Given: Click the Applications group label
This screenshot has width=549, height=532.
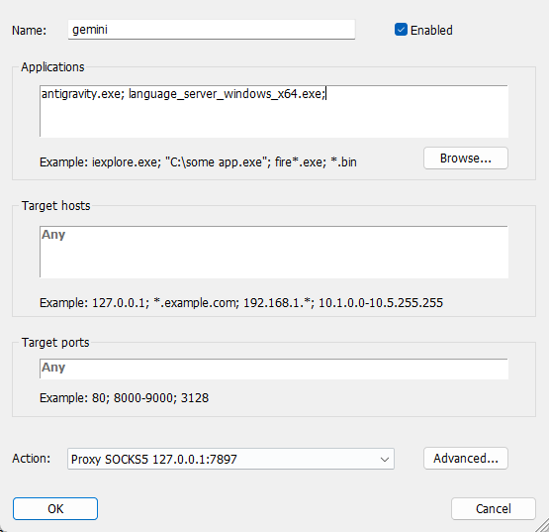Looking at the screenshot, I should click(x=52, y=67).
